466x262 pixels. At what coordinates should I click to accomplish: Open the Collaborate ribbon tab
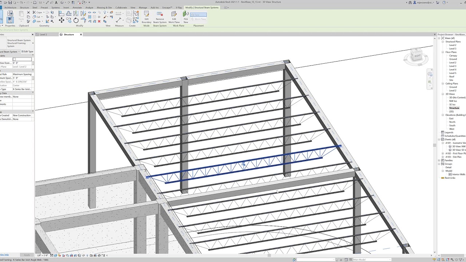(x=121, y=8)
